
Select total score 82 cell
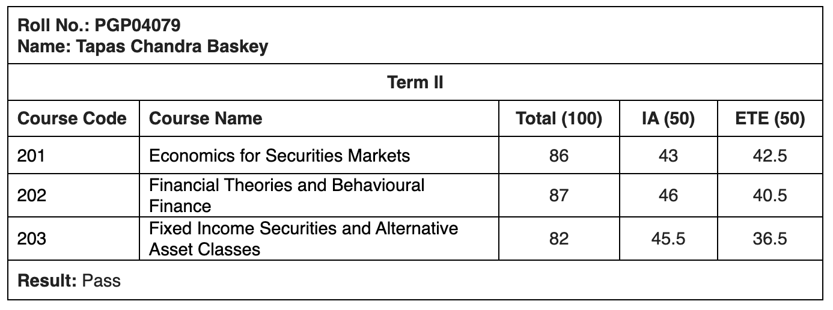click(x=558, y=239)
